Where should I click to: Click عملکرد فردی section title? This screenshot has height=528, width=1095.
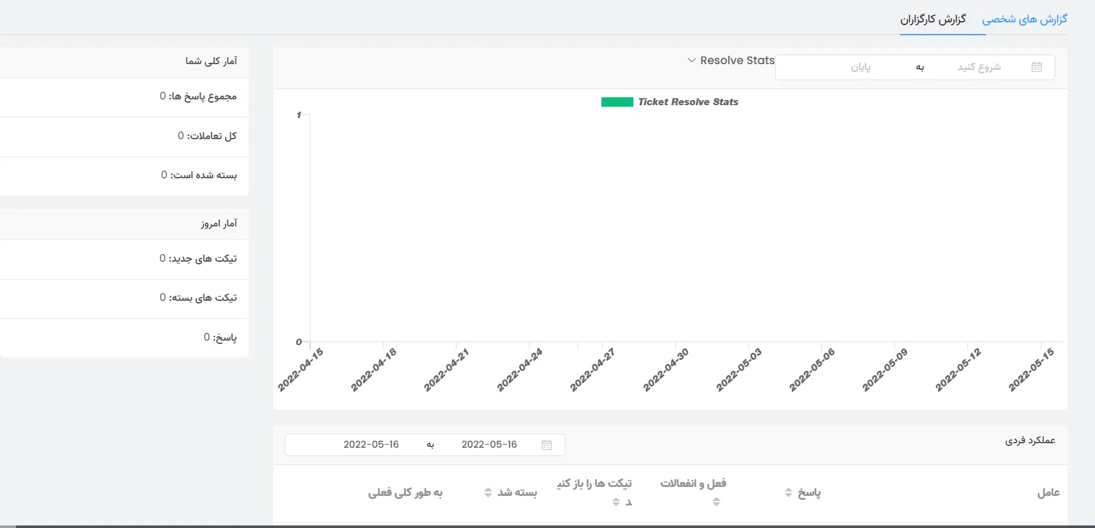click(1030, 441)
